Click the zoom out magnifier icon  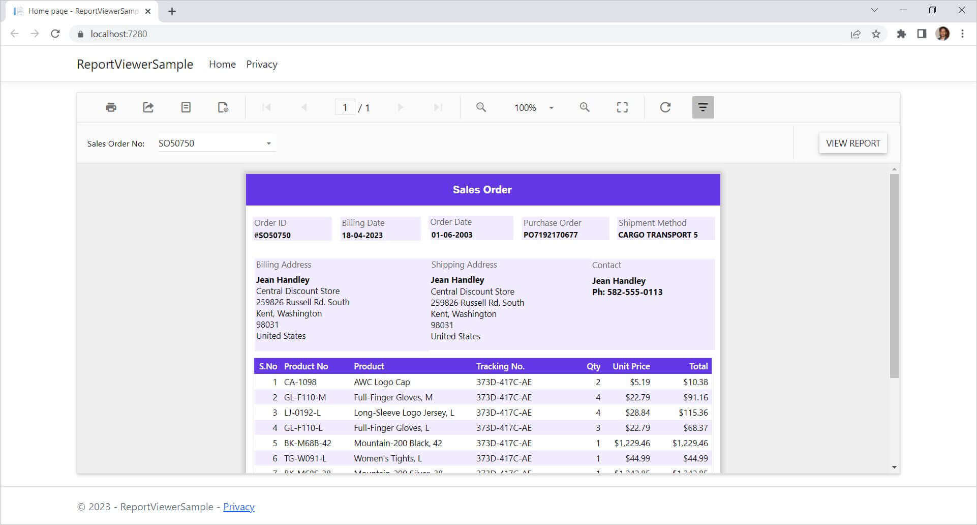480,107
